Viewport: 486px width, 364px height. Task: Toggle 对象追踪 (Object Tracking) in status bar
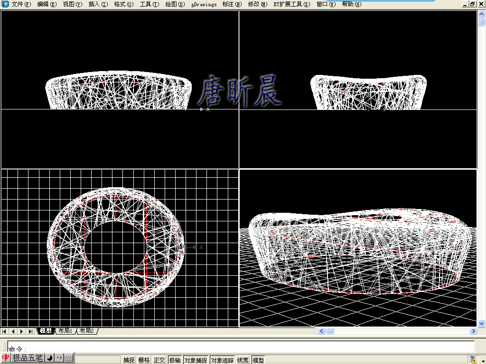tap(222, 360)
